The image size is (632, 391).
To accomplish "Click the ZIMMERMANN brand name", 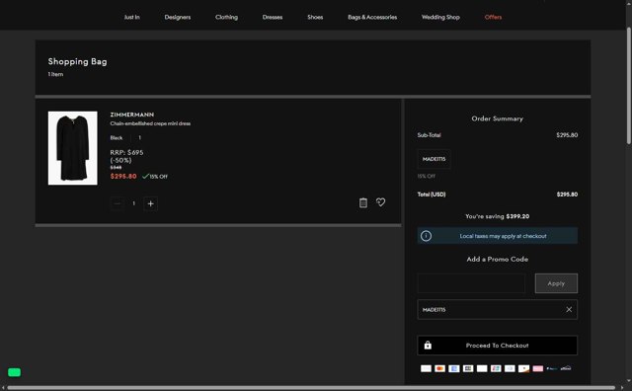I will click(131, 115).
